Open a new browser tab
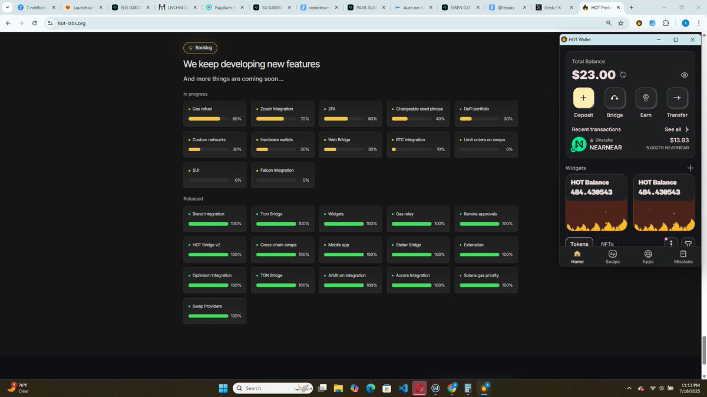Image resolution: width=707 pixels, height=397 pixels. pos(632,8)
